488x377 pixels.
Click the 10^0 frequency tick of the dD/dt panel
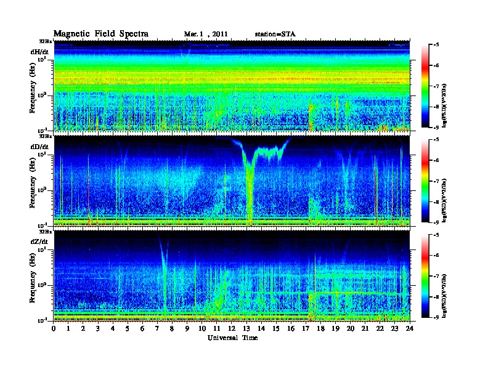42,190
